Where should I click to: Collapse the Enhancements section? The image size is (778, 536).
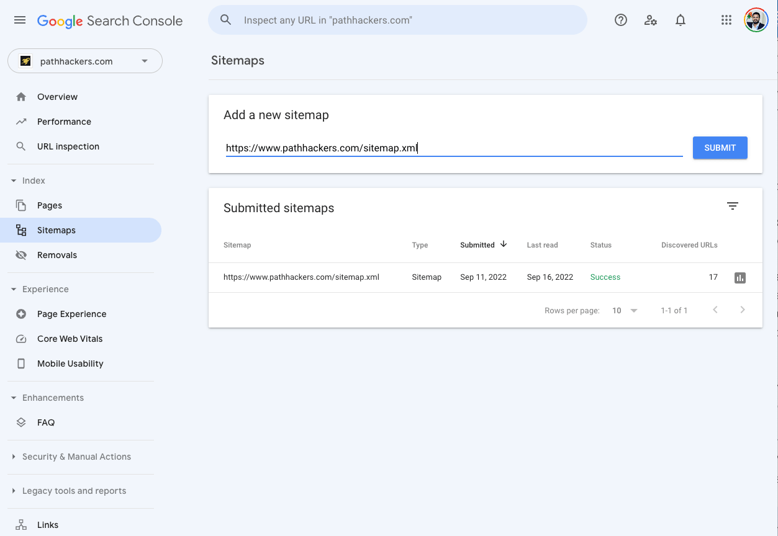point(14,398)
